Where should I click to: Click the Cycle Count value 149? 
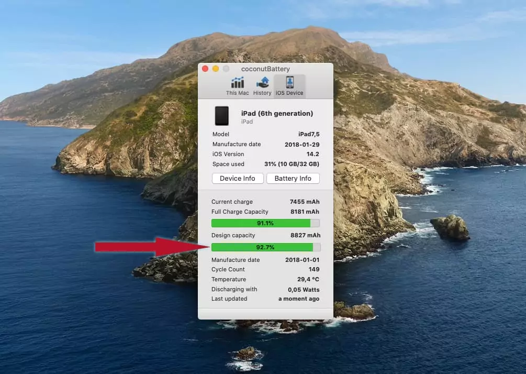click(314, 269)
